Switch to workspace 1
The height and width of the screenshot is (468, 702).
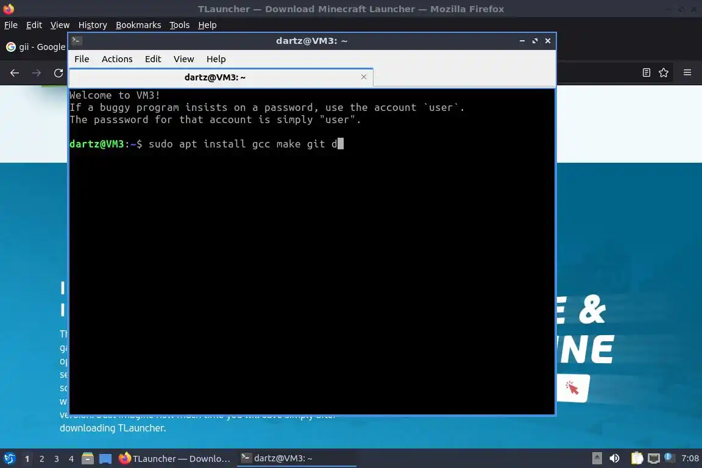tap(27, 459)
